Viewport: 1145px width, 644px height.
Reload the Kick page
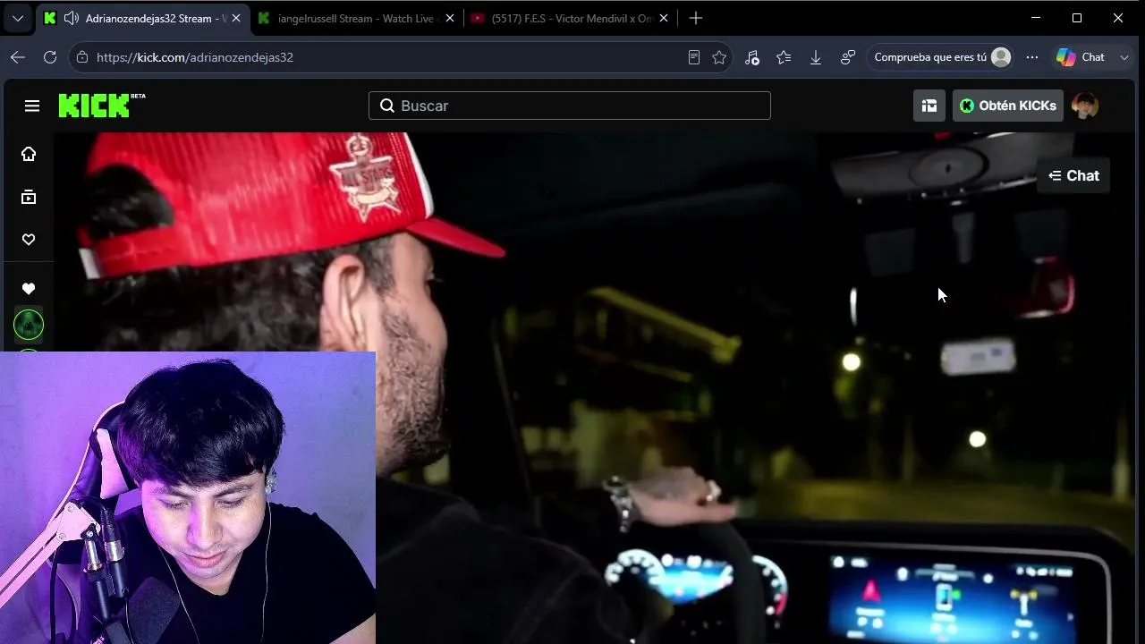click(x=50, y=57)
